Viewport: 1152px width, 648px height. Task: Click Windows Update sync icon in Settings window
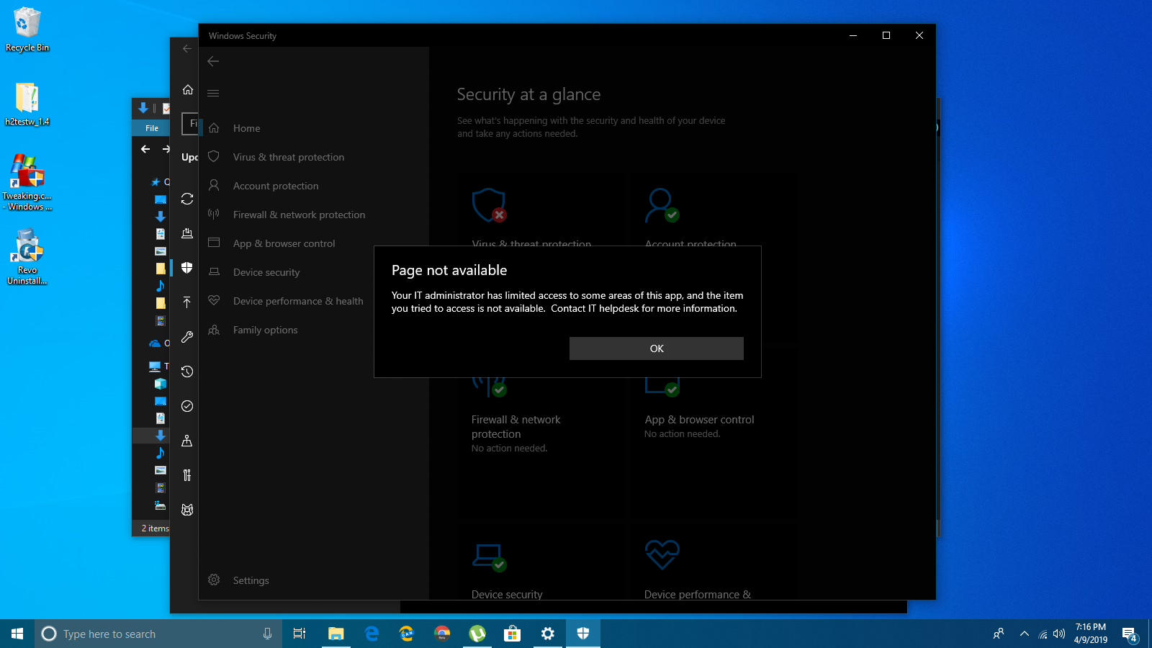187,199
